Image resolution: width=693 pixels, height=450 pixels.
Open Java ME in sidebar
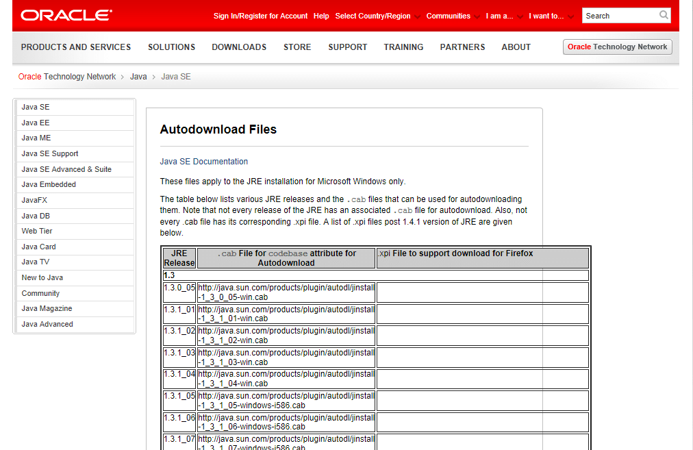[x=75, y=138]
